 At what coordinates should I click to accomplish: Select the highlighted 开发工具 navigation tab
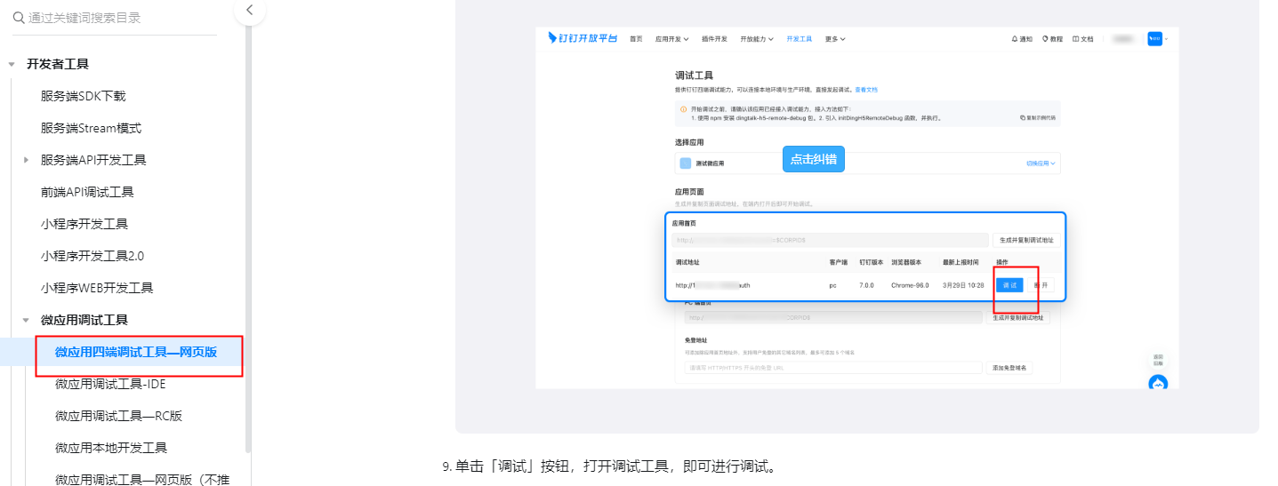(800, 39)
